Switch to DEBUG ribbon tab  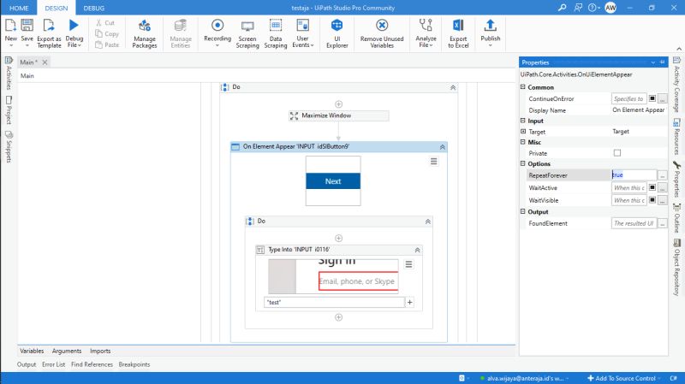(94, 8)
